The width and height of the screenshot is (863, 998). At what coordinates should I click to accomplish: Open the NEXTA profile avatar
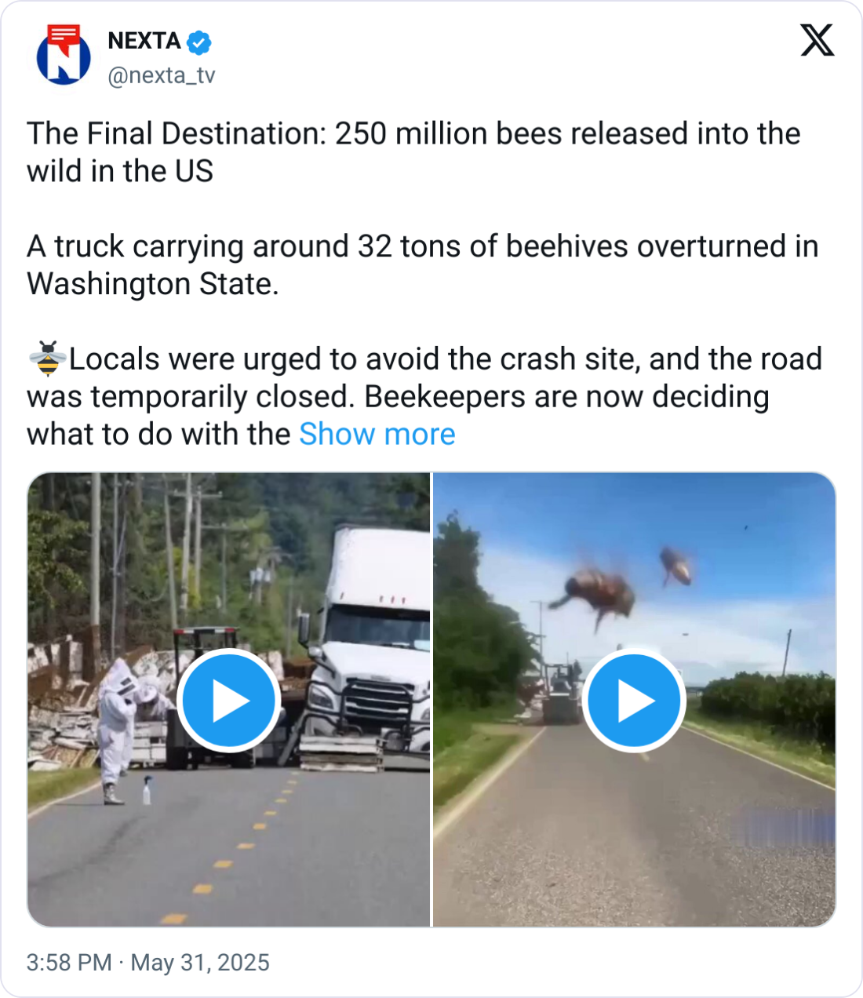click(x=64, y=56)
